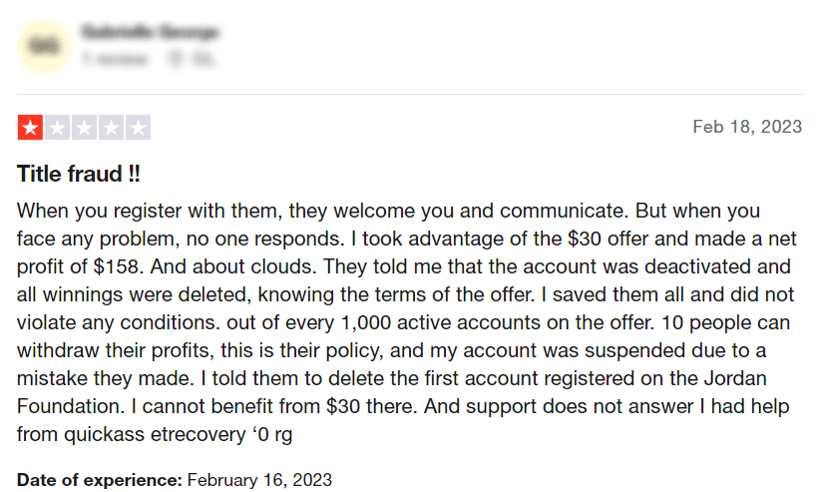
Task: Click the 'Date of experience' label
Action: [x=99, y=480]
